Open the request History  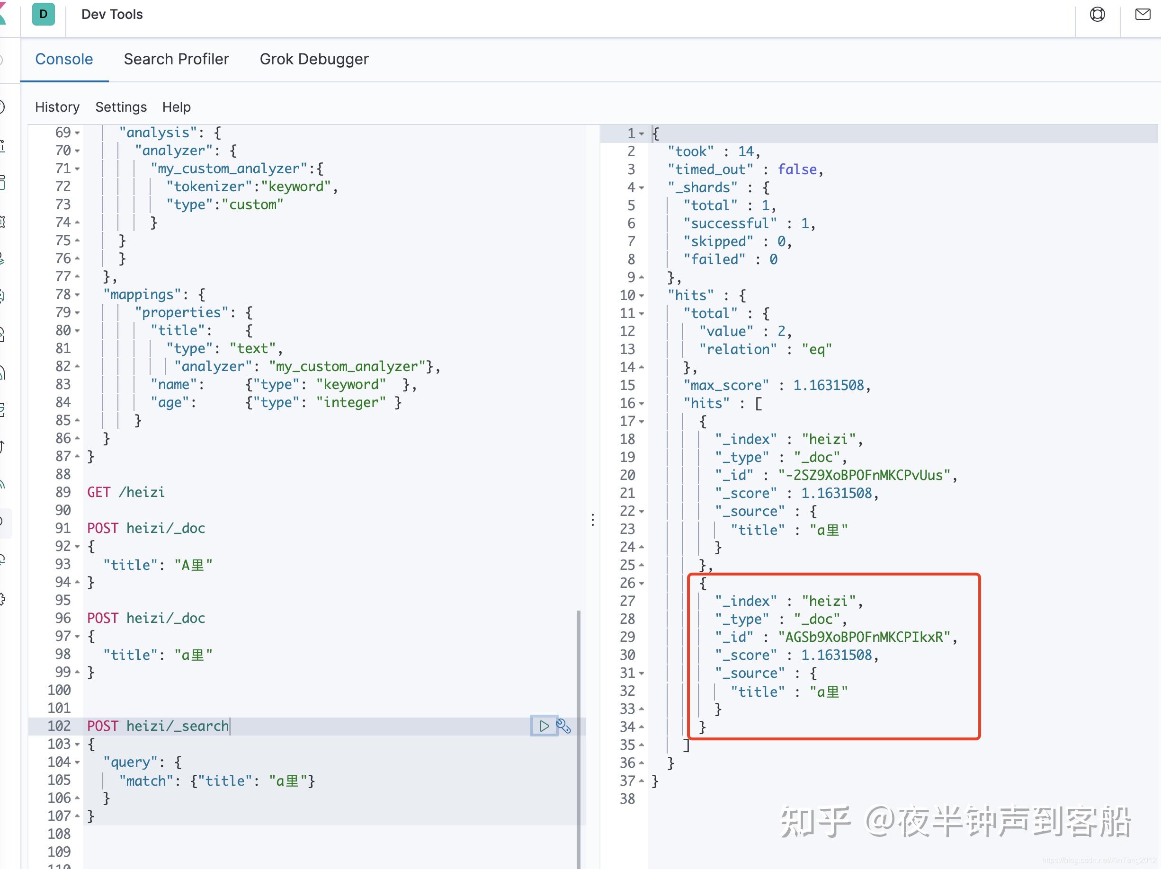pyautogui.click(x=57, y=107)
